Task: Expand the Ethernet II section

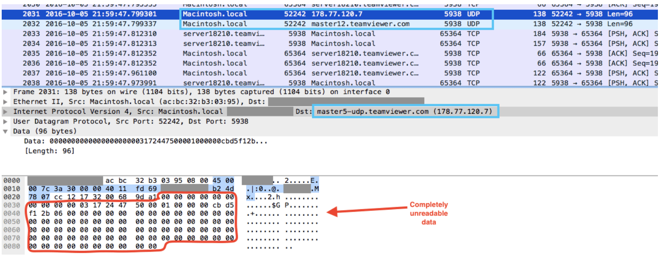Action: 5,102
